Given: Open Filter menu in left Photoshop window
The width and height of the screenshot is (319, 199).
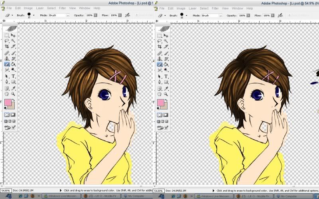Looking at the screenshot, I should tap(63, 8).
